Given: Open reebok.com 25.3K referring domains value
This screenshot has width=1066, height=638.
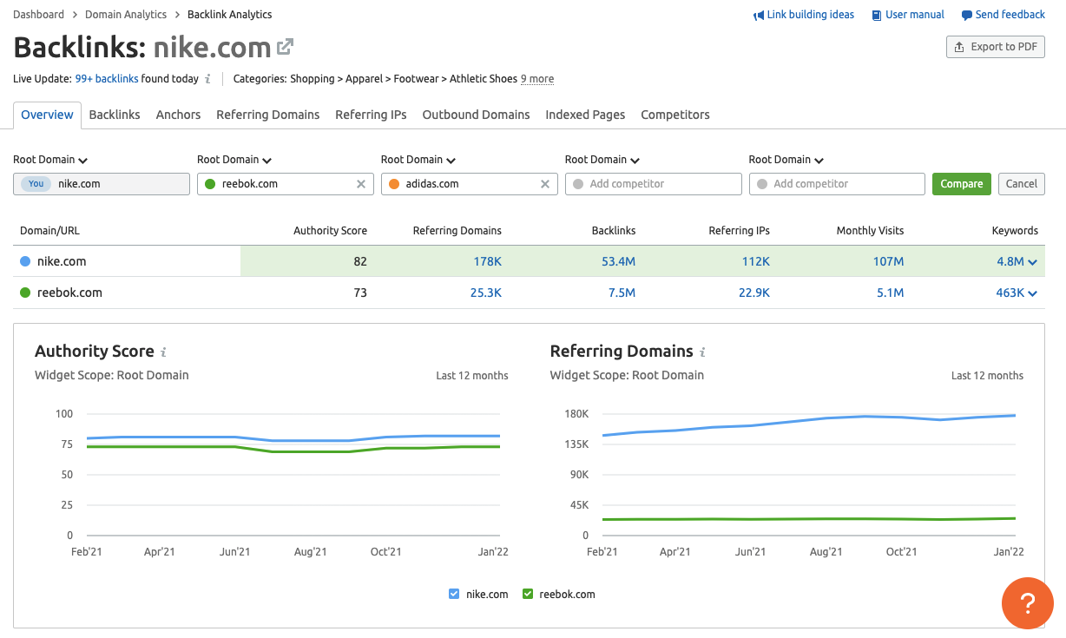Looking at the screenshot, I should [x=486, y=293].
